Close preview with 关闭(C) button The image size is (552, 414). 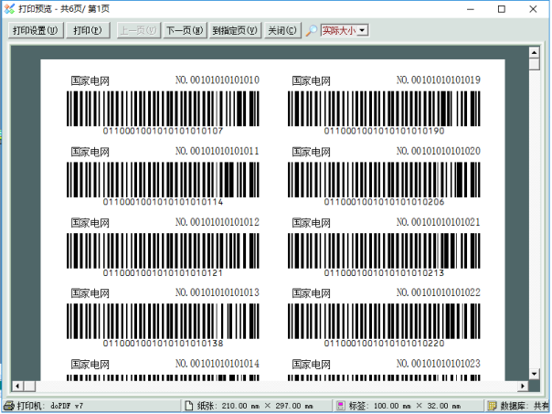coord(282,31)
